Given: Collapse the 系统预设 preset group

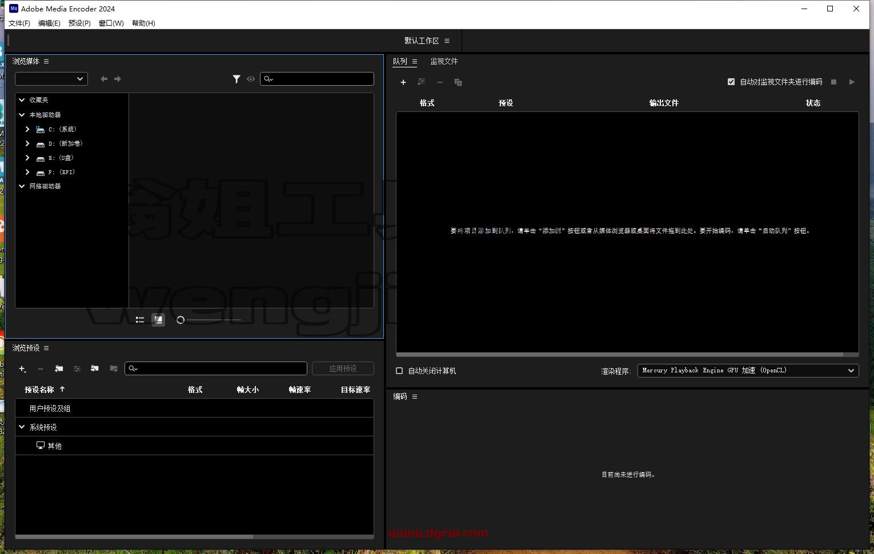Looking at the screenshot, I should coord(22,427).
